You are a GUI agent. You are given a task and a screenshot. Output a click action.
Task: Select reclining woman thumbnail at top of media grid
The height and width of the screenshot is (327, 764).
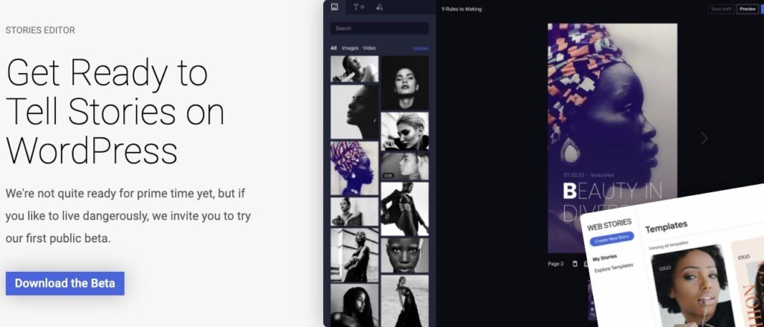pos(354,69)
